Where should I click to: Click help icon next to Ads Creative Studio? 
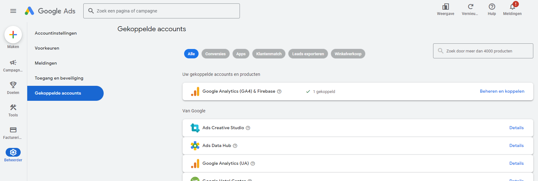point(248,128)
